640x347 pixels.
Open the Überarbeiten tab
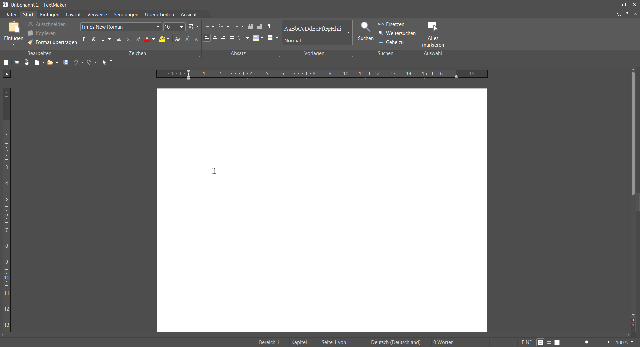[x=159, y=14]
